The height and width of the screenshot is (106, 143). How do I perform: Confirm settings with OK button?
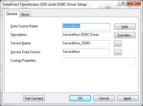[x=80, y=98]
